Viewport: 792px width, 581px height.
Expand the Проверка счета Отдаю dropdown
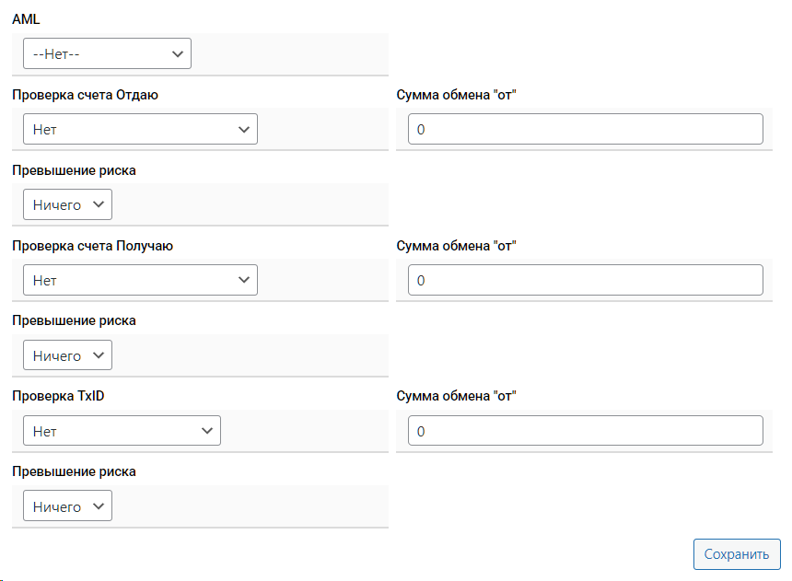click(140, 130)
